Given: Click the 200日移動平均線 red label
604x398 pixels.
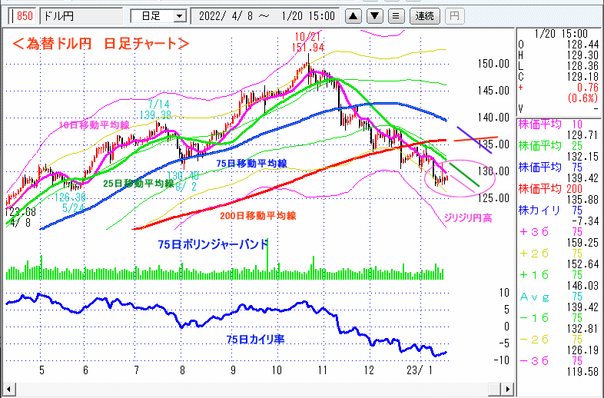Looking at the screenshot, I should [257, 217].
